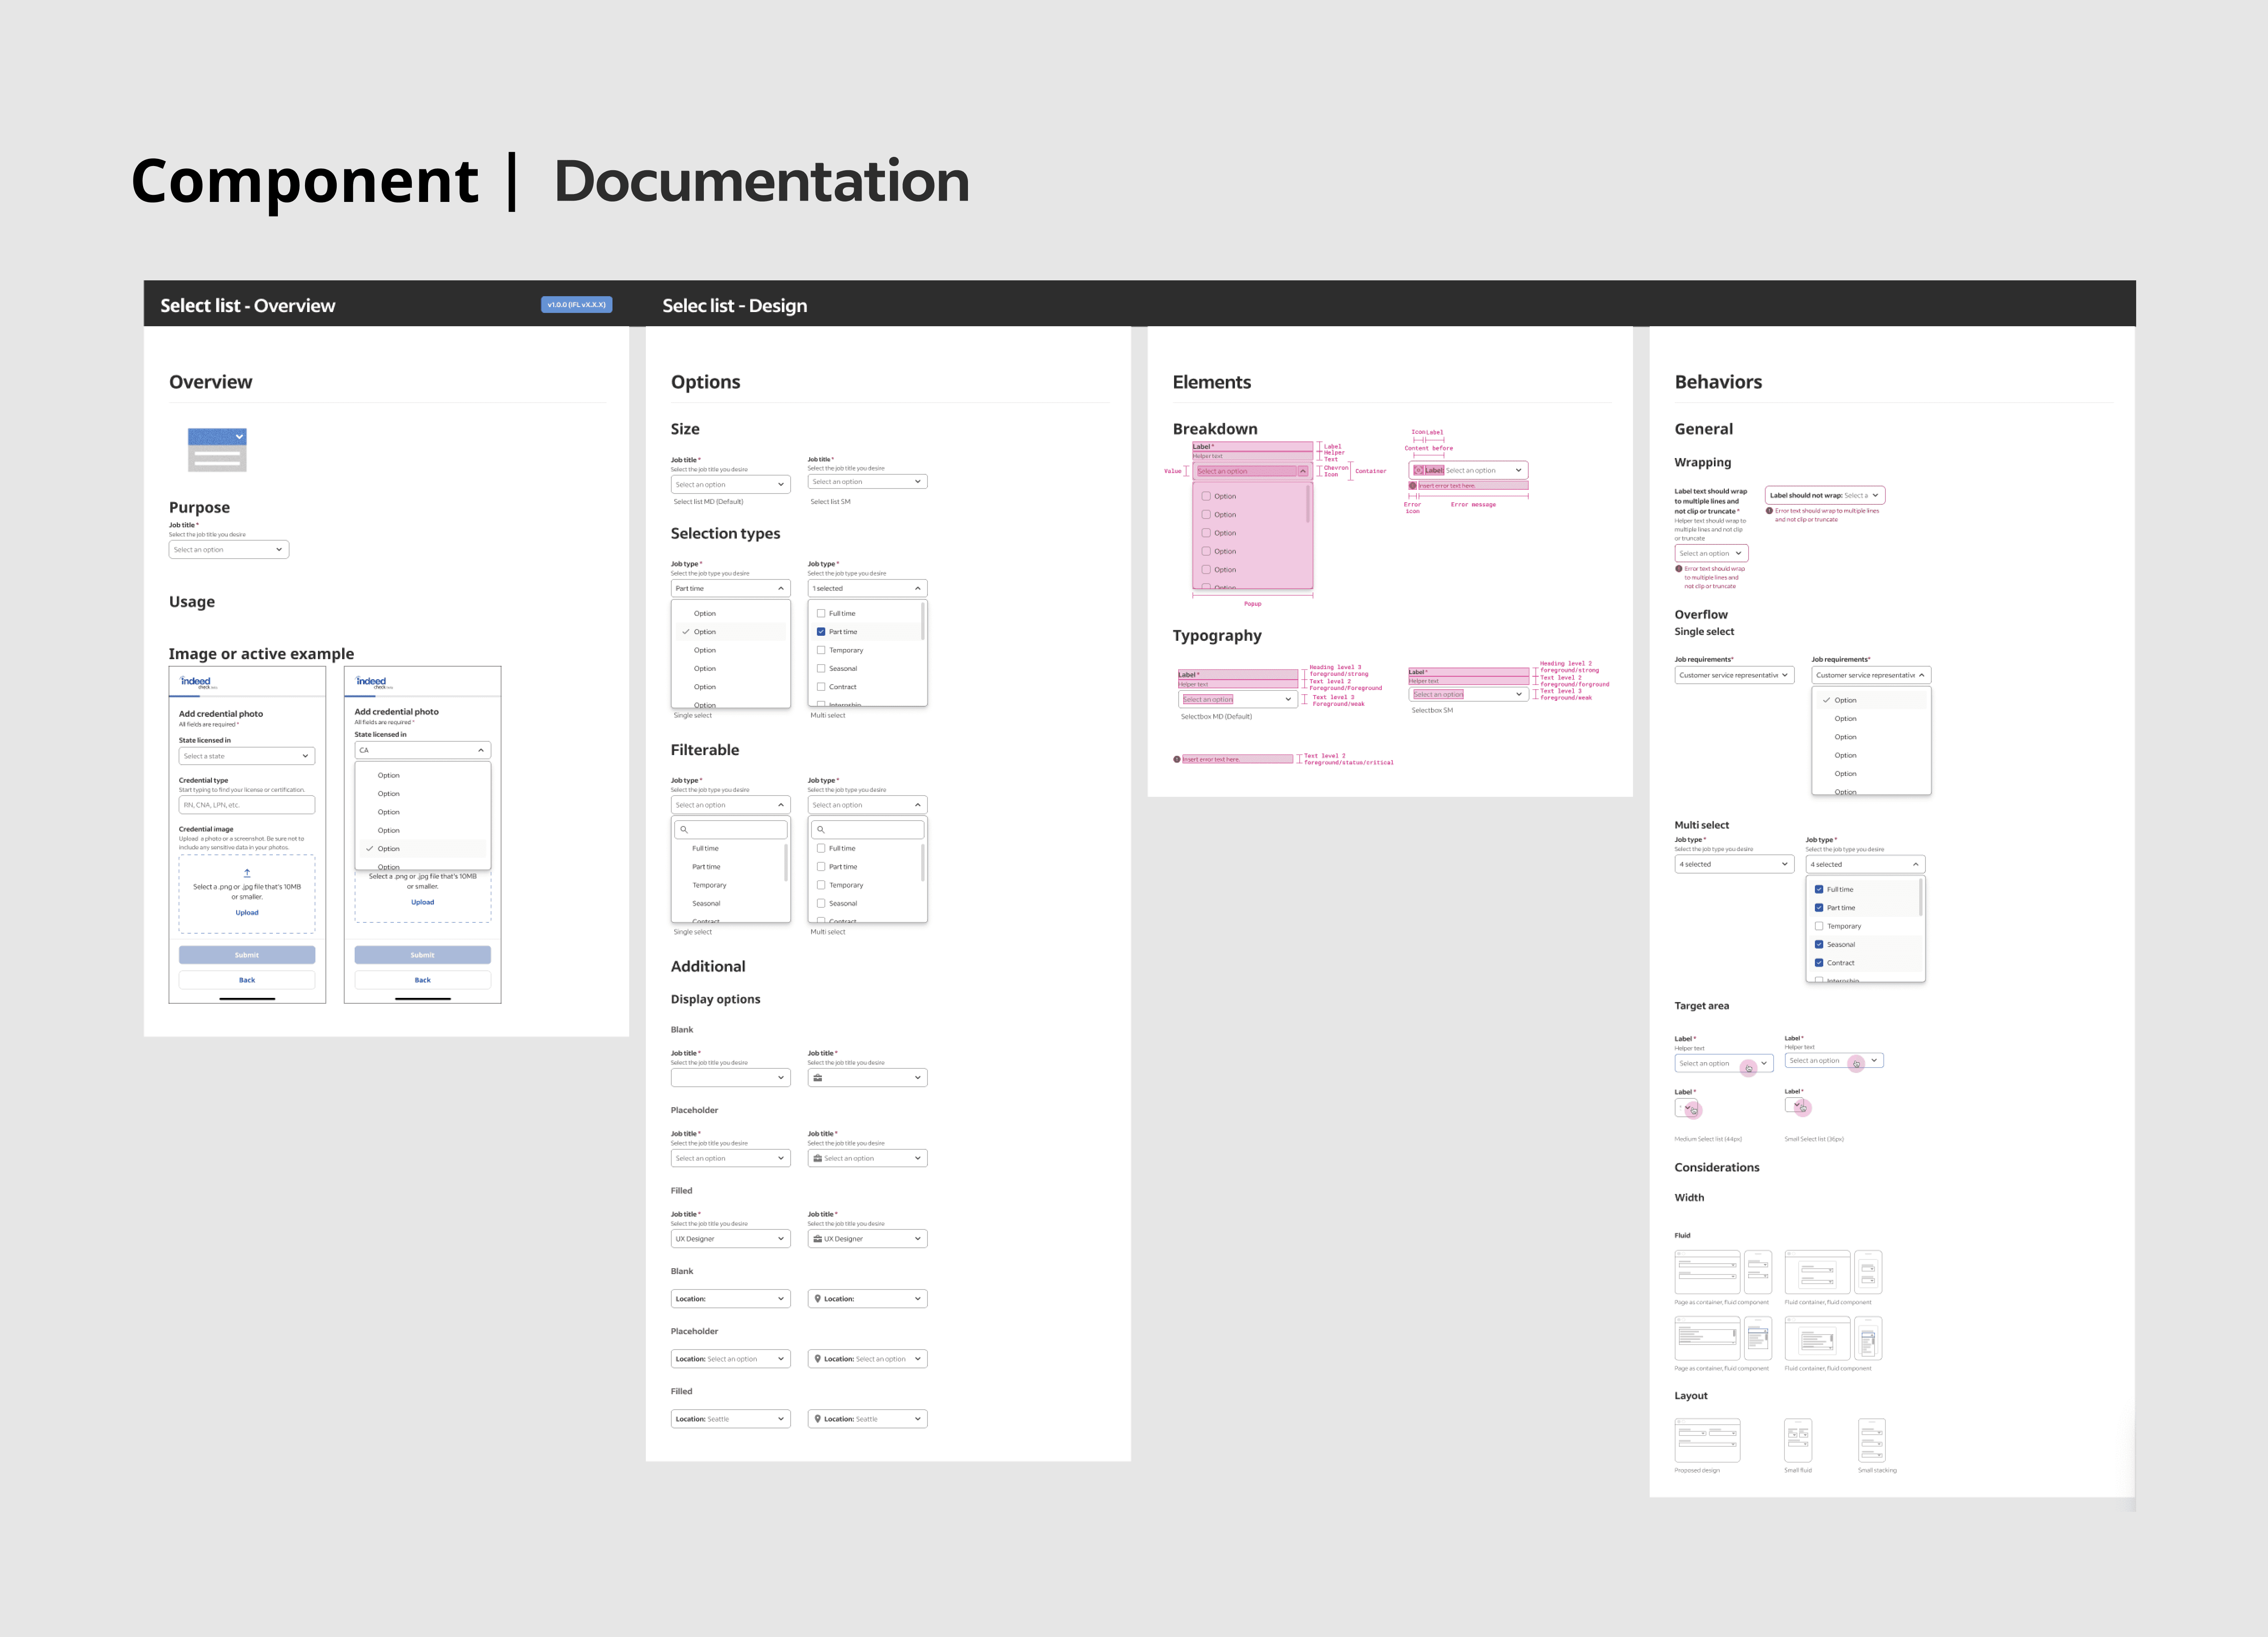2268x1637 pixels.
Task: Uncheck the Seasonal checkbox in the Job type dropdown
Action: [x=1820, y=944]
